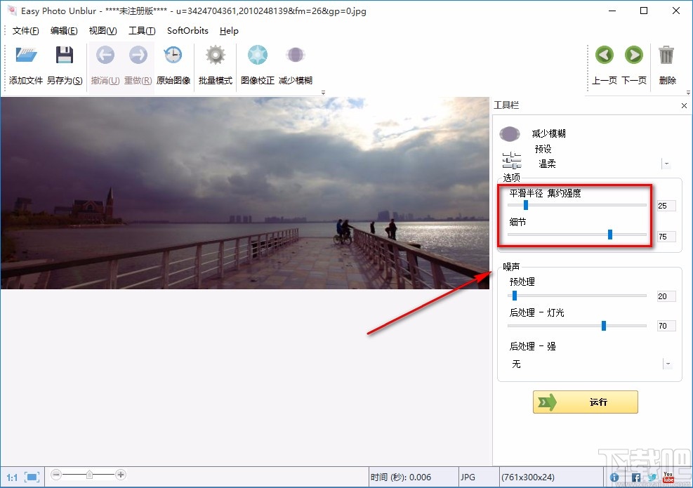This screenshot has height=488, width=693.
Task: Select the 添加文件 add file tool
Action: point(25,63)
